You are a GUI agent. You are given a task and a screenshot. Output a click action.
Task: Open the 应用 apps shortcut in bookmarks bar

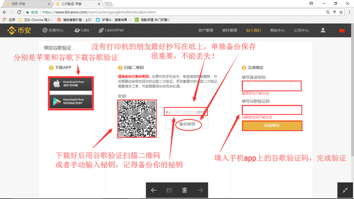point(9,20)
